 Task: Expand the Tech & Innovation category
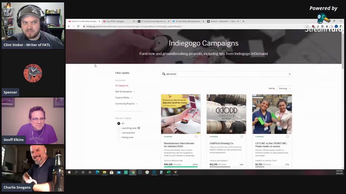pyautogui.click(x=125, y=92)
